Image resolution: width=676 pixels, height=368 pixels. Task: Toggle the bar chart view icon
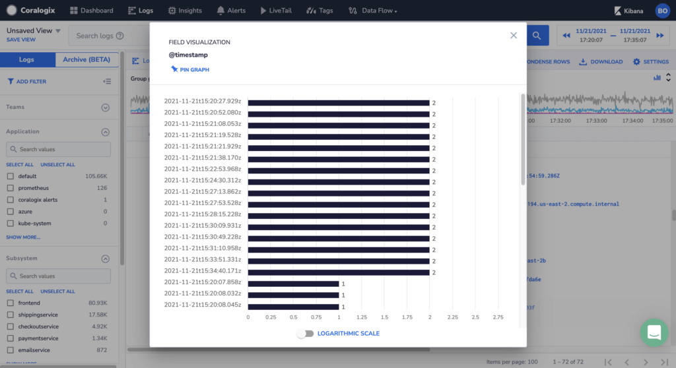point(657,78)
